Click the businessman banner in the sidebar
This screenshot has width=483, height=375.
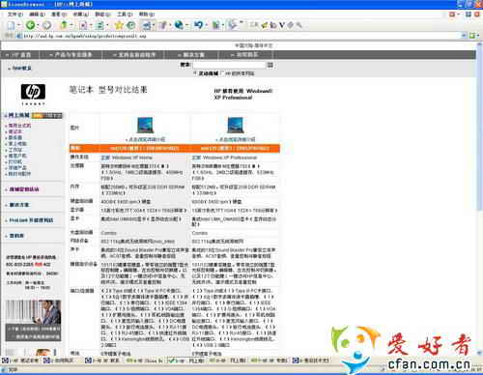33,321
